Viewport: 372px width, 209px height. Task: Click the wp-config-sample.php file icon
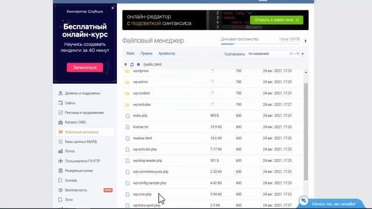127,183
